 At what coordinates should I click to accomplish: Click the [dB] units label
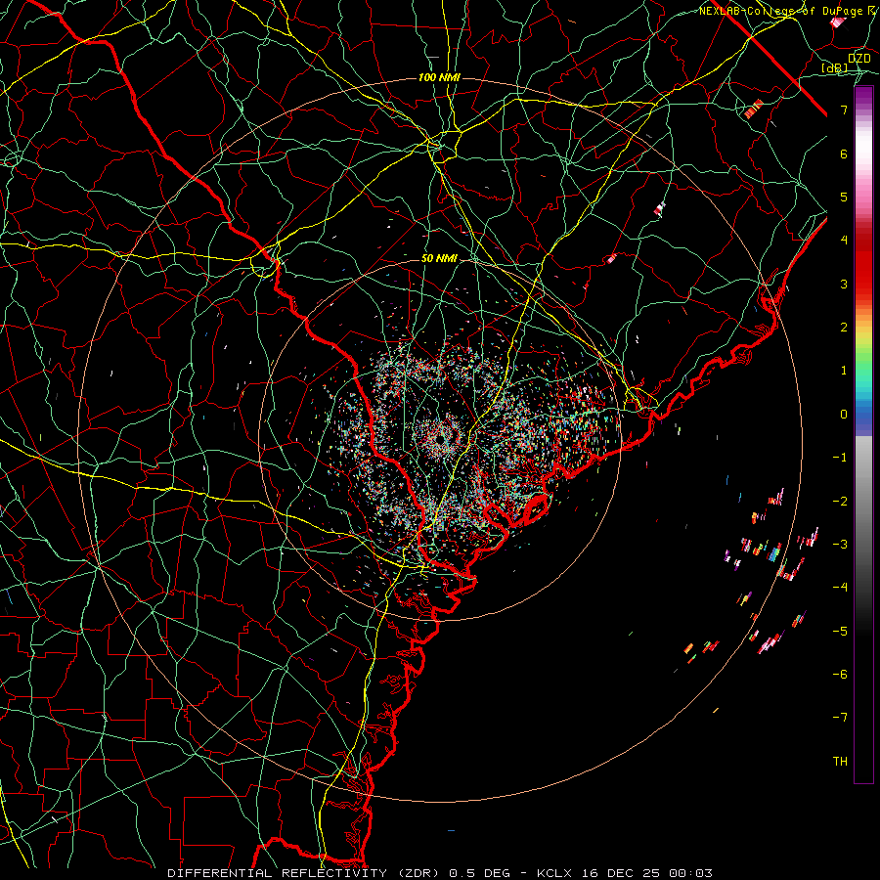pyautogui.click(x=835, y=67)
